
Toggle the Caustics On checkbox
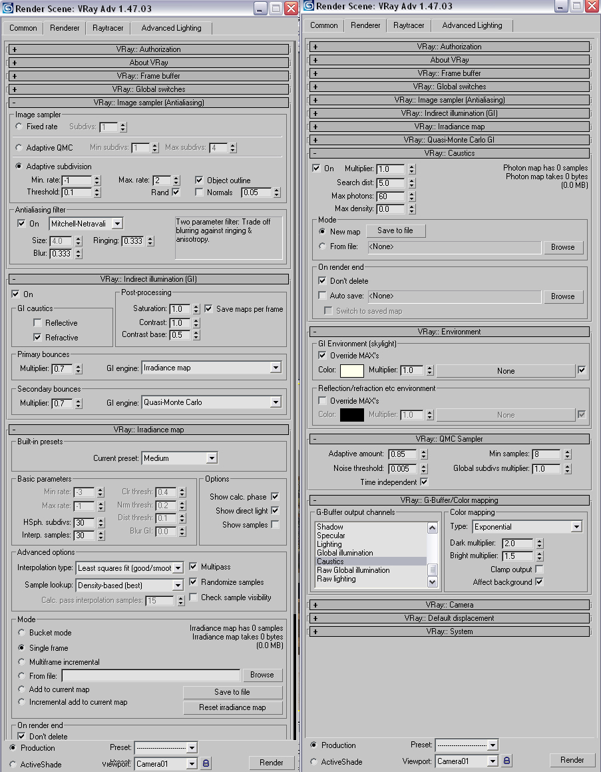317,169
